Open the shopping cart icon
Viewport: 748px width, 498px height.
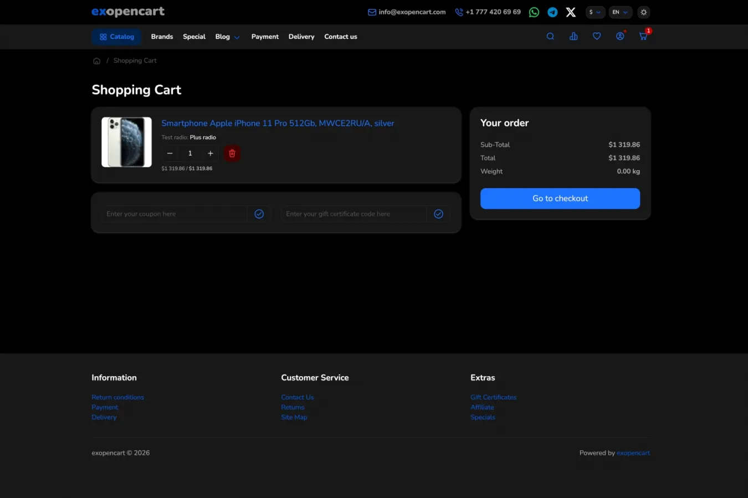click(x=643, y=37)
